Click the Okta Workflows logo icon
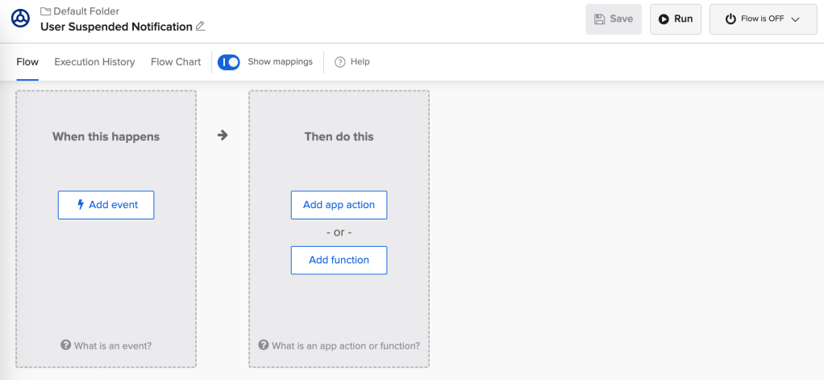This screenshot has width=824, height=380. pos(21,19)
